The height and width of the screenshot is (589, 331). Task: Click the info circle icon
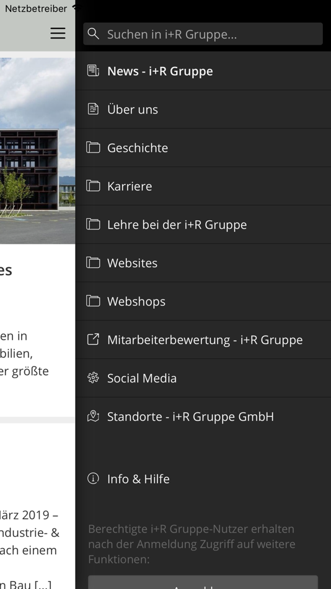click(93, 478)
